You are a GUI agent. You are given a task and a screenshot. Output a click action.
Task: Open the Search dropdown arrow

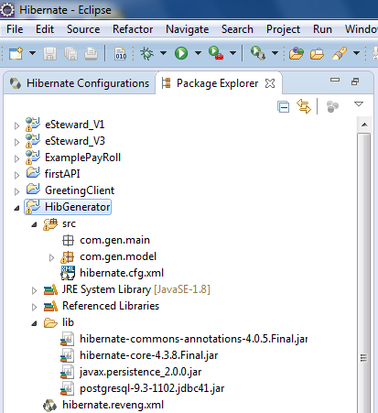[x=356, y=53]
